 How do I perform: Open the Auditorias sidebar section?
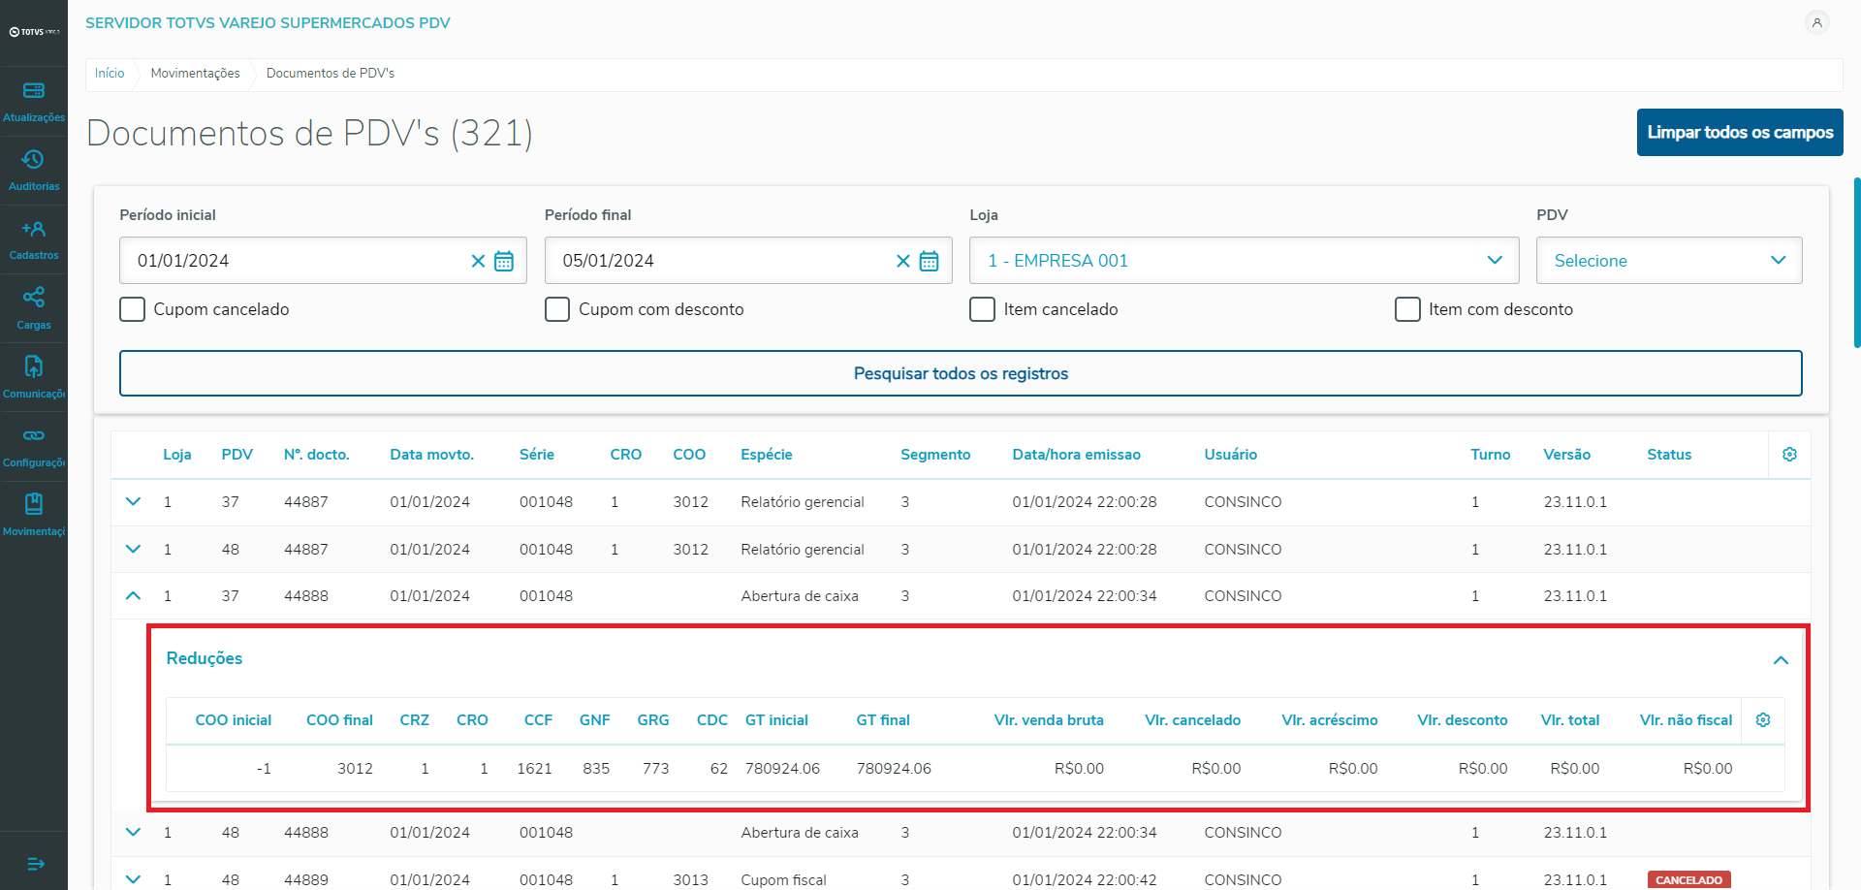[34, 171]
